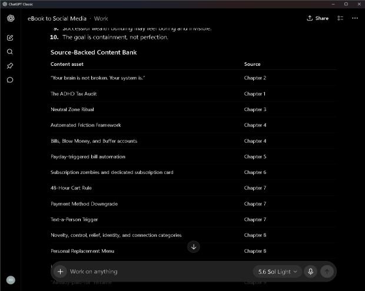The width and height of the screenshot is (365, 291).
Task: Focus the 'Work on anything' input field
Action: tap(161, 272)
